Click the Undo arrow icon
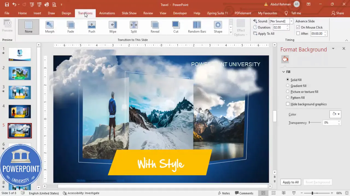Image resolution: width=350 pixels, height=196 pixels. pos(14,5)
